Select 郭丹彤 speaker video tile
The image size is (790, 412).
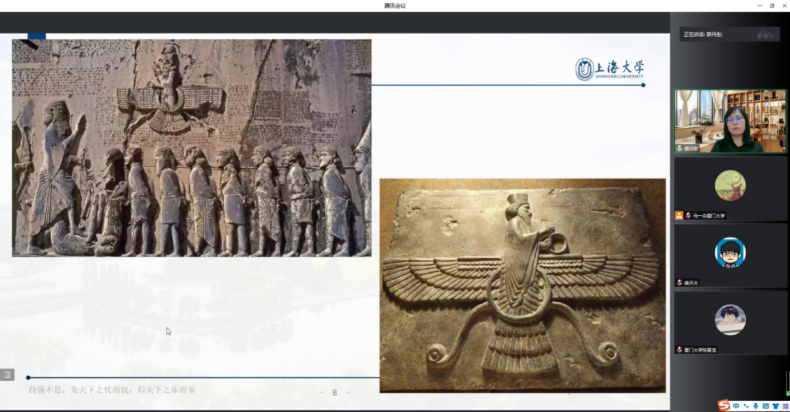pyautogui.click(x=730, y=121)
